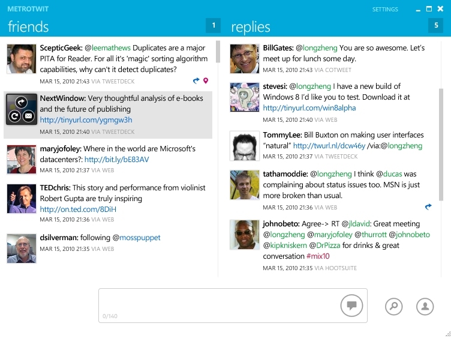Maximize the MetroTwit window
This screenshot has height=338, width=451.
[429, 9]
